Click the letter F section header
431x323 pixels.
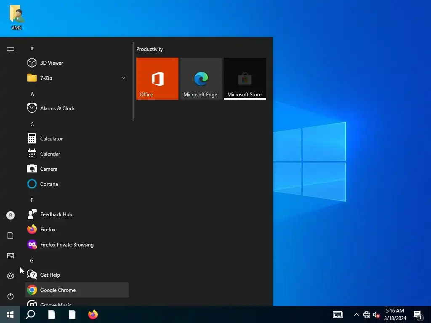[x=32, y=200]
